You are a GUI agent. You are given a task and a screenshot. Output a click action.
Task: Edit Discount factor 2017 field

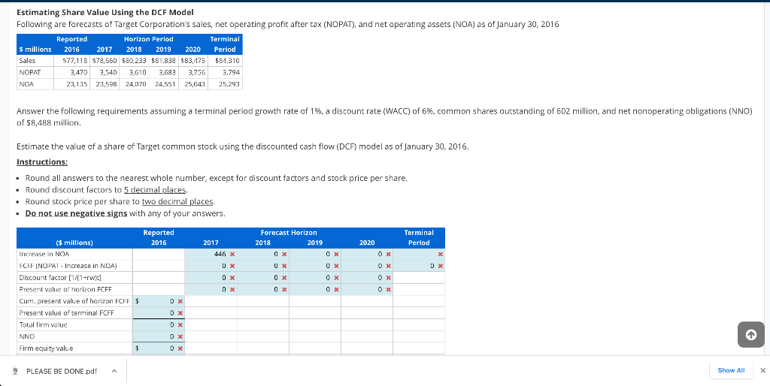[211, 278]
